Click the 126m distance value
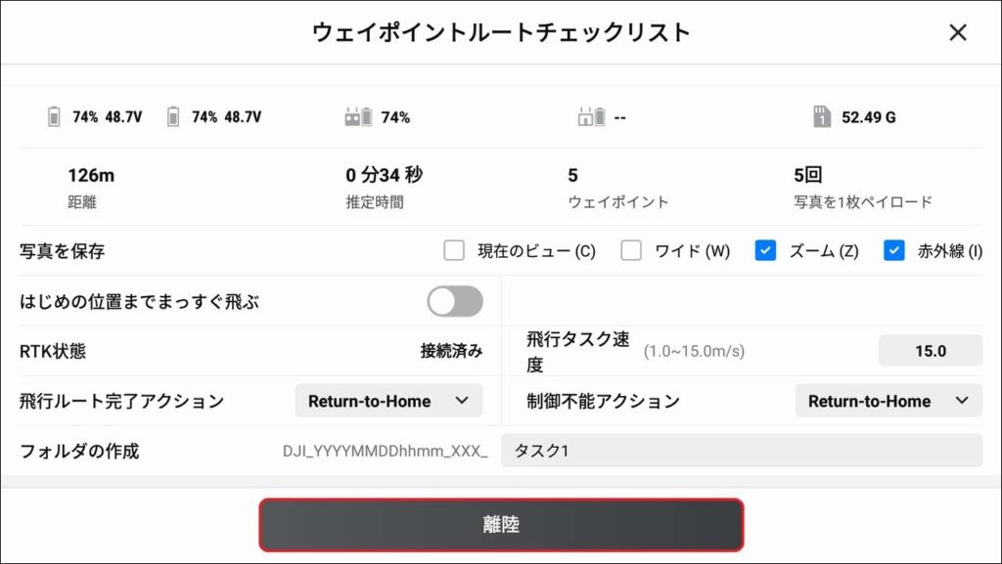 (x=91, y=176)
